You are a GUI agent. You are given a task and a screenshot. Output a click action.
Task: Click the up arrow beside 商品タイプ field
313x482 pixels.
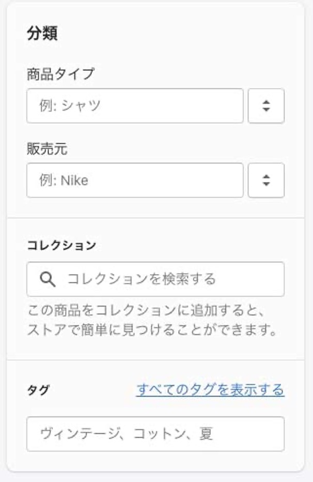266,102
